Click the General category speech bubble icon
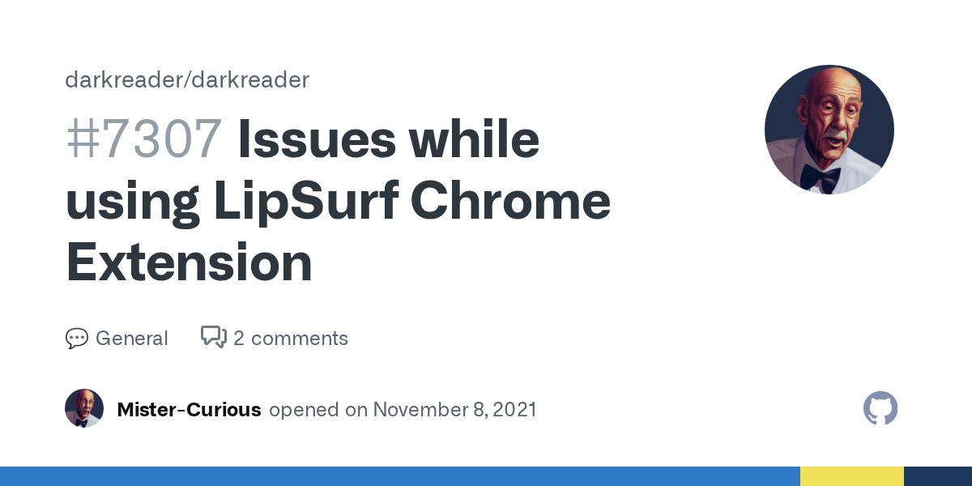This screenshot has height=486, width=972. (x=76, y=339)
